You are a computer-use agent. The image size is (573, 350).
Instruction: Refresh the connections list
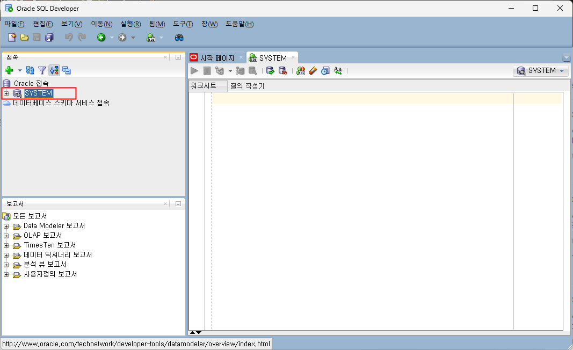[30, 70]
